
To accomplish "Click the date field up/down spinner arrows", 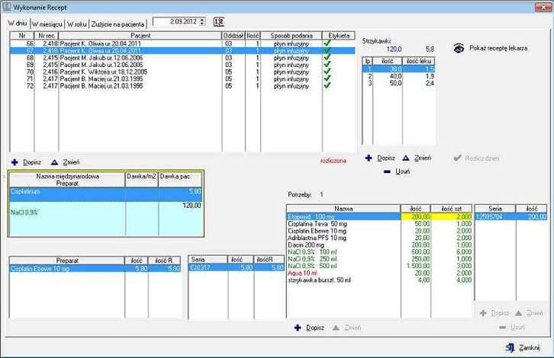I will click(202, 22).
